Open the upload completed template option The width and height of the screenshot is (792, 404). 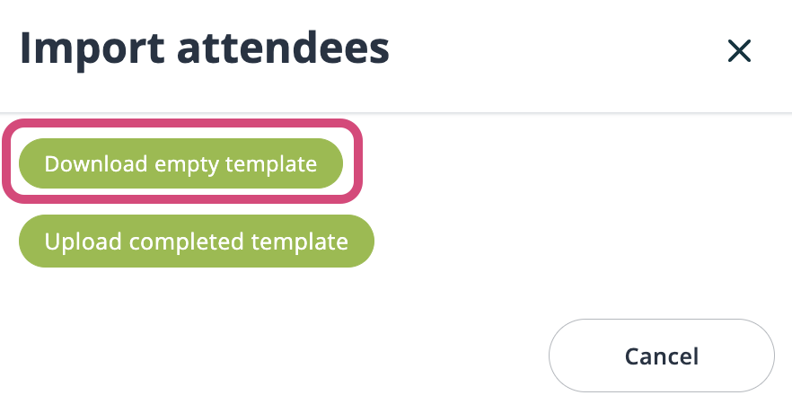click(x=196, y=241)
